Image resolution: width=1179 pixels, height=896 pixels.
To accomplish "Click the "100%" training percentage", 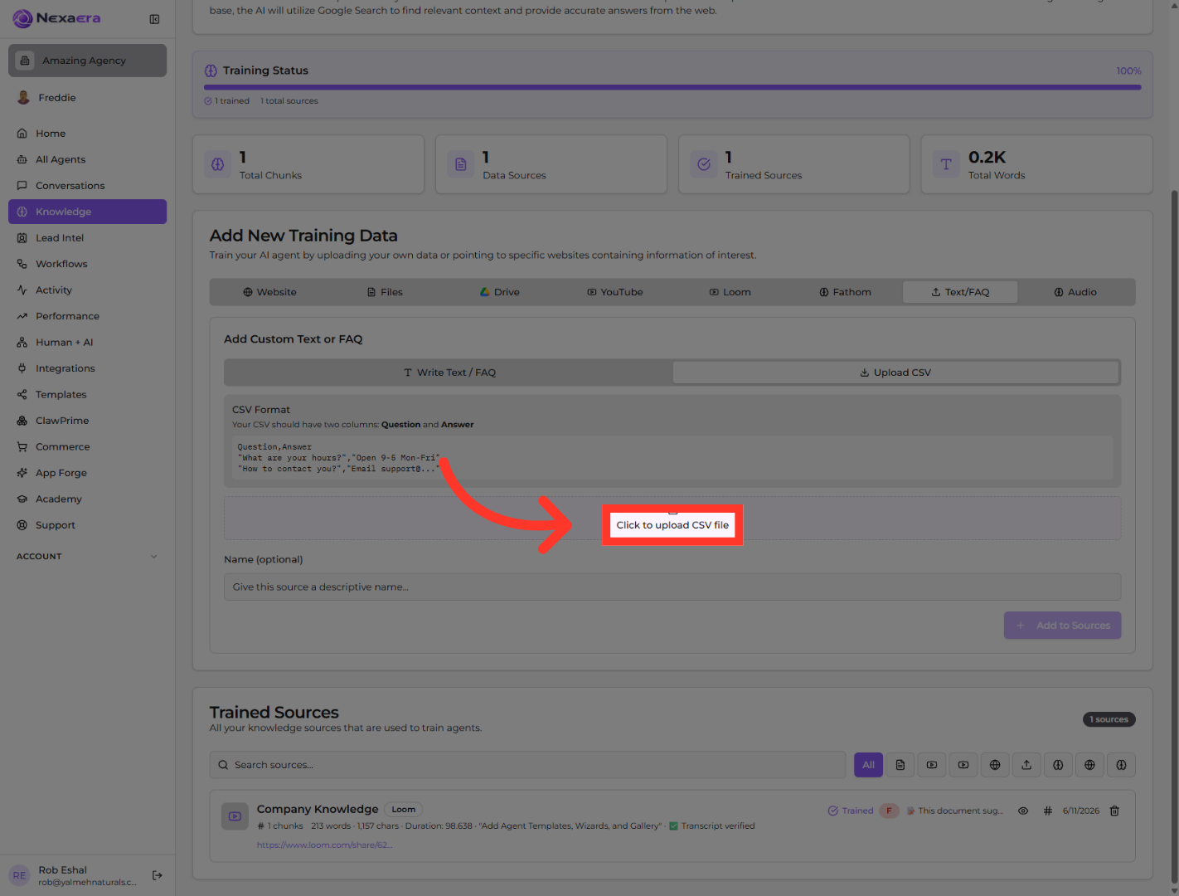I will 1128,71.
